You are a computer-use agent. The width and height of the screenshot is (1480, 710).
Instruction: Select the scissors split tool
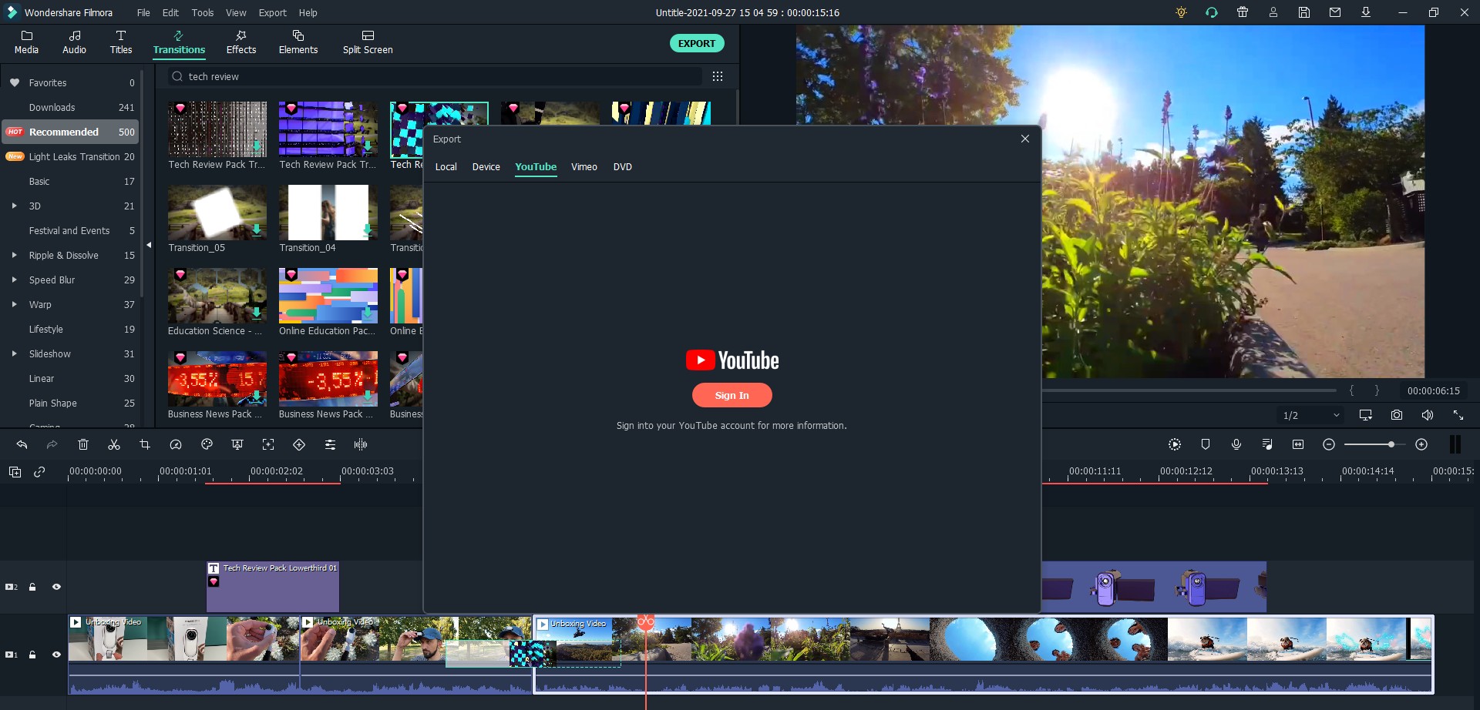tap(114, 444)
